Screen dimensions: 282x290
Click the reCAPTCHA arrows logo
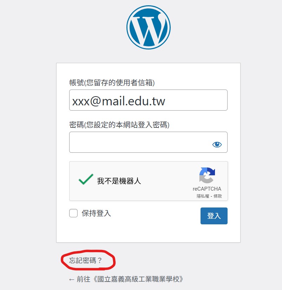click(x=207, y=175)
